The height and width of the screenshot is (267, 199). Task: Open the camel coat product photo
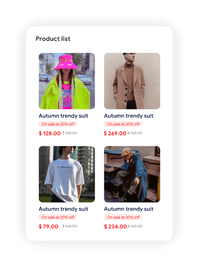(132, 81)
